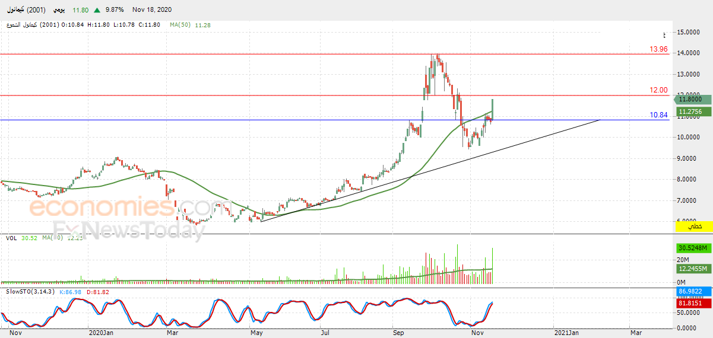The width and height of the screenshot is (713, 338).
Task: Click the 12.2455M volume average tag
Action: (x=693, y=269)
